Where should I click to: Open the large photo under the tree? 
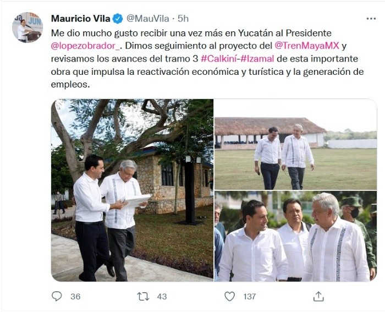click(132, 190)
